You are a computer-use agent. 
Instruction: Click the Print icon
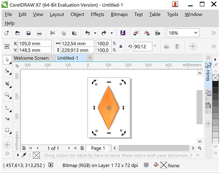39,33
